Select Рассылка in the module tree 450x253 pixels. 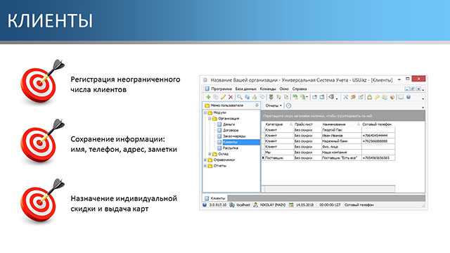[231, 148]
